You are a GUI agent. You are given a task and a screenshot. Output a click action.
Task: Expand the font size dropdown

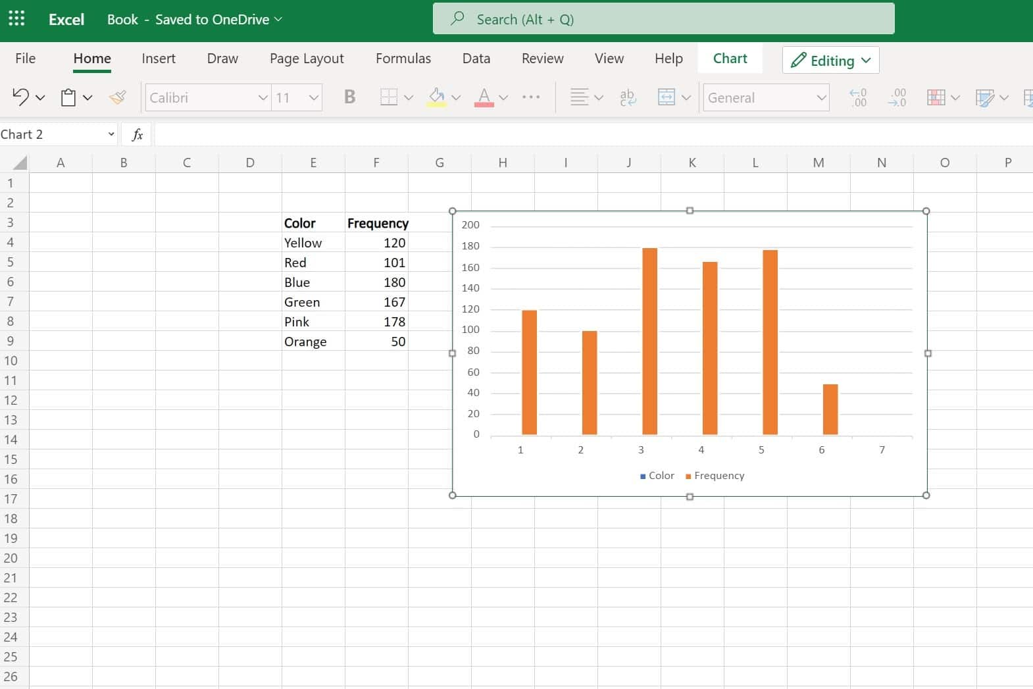[313, 97]
